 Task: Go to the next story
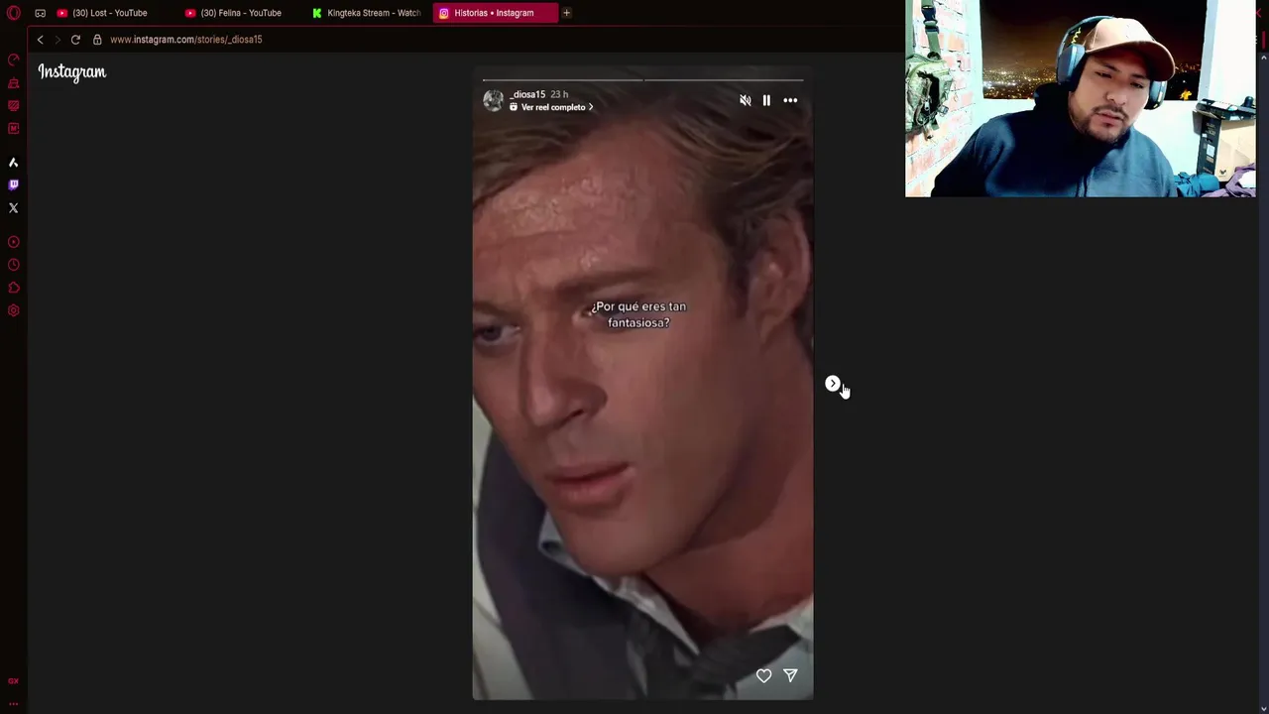[x=833, y=384]
